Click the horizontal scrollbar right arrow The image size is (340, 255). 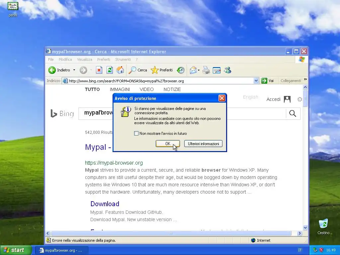(300, 233)
